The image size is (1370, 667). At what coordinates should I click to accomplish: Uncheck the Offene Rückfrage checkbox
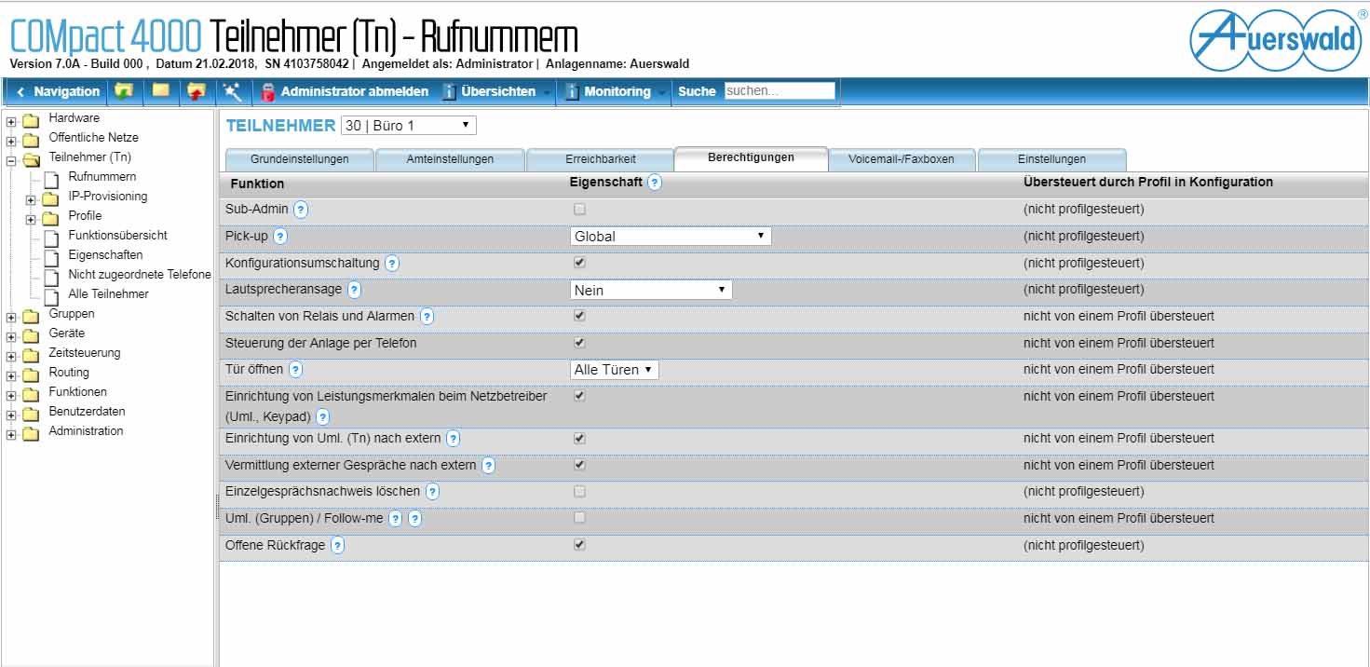tap(579, 544)
